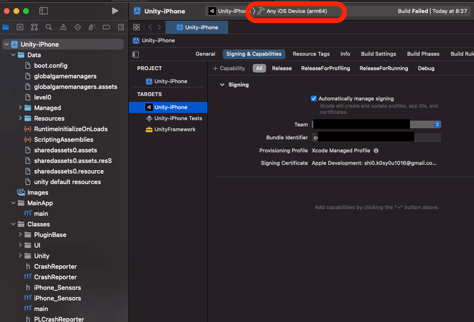474x322 pixels.
Task: Collapse the Data folder
Action: pos(13,55)
